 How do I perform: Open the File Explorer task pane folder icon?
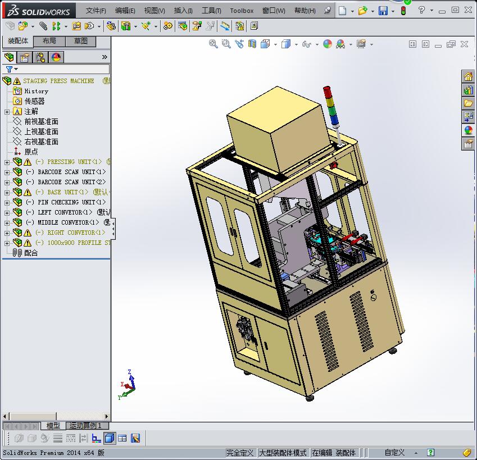(468, 103)
